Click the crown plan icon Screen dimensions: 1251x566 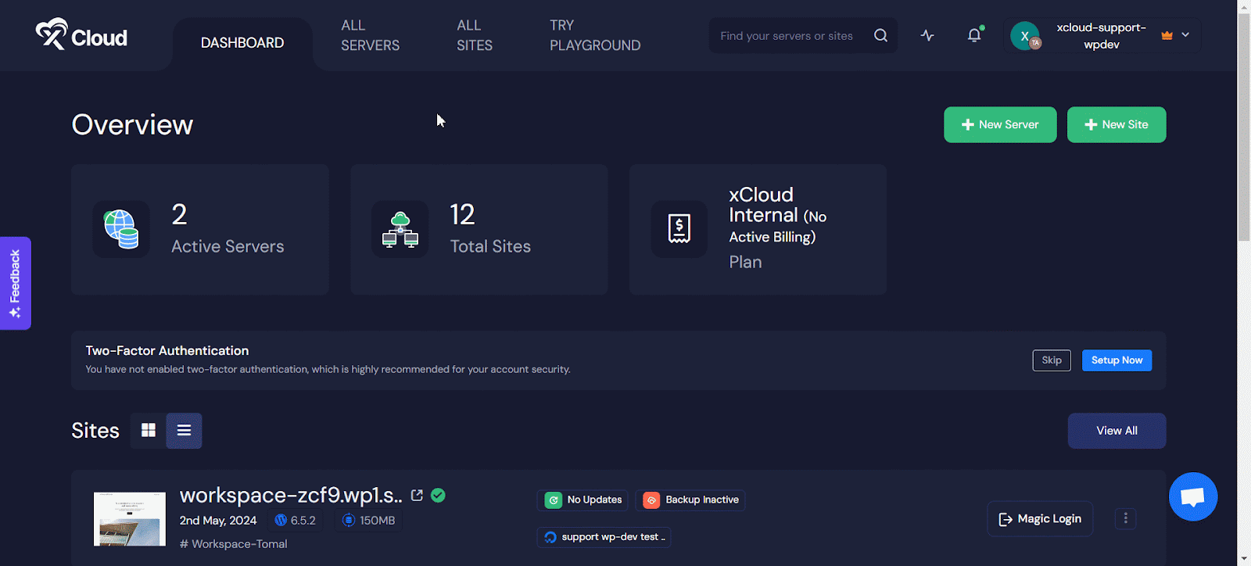pyautogui.click(x=1167, y=35)
